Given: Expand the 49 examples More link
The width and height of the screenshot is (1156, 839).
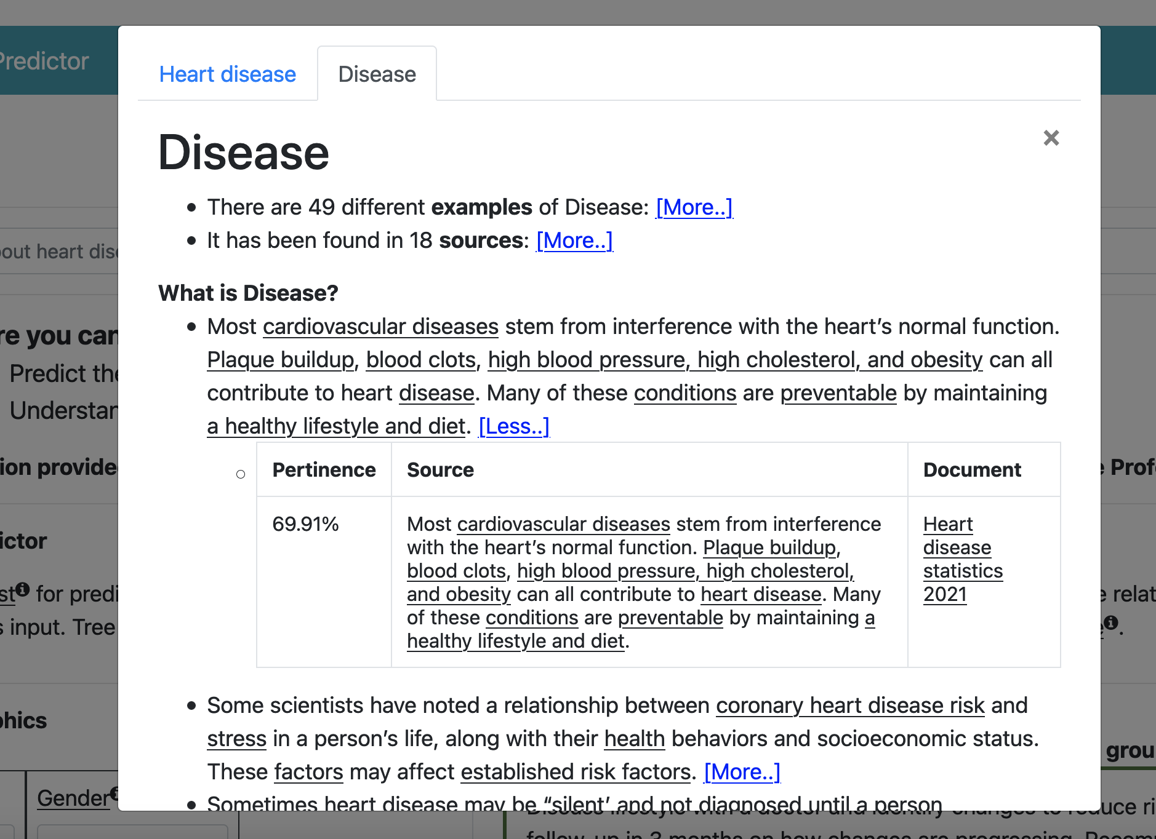Looking at the screenshot, I should [x=694, y=207].
